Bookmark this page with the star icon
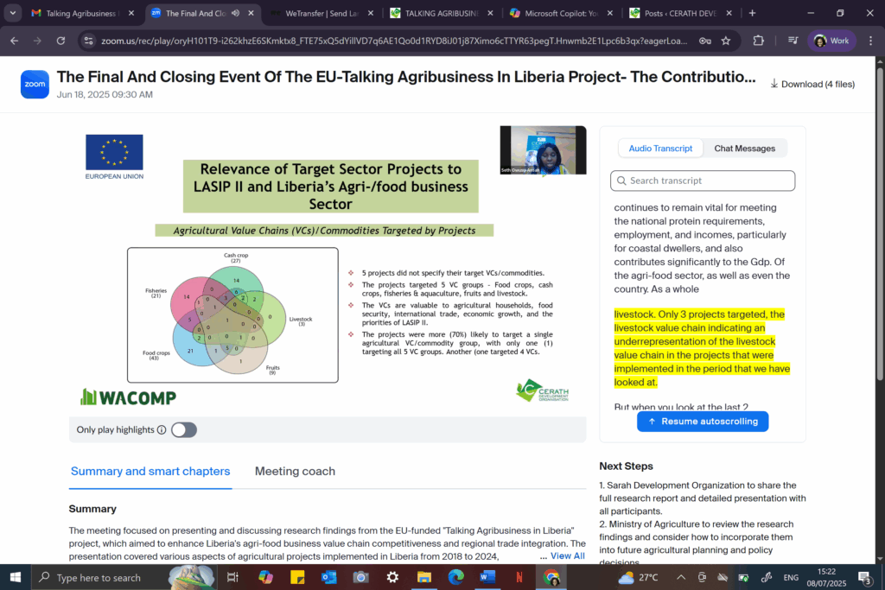885x590 pixels. pos(726,41)
